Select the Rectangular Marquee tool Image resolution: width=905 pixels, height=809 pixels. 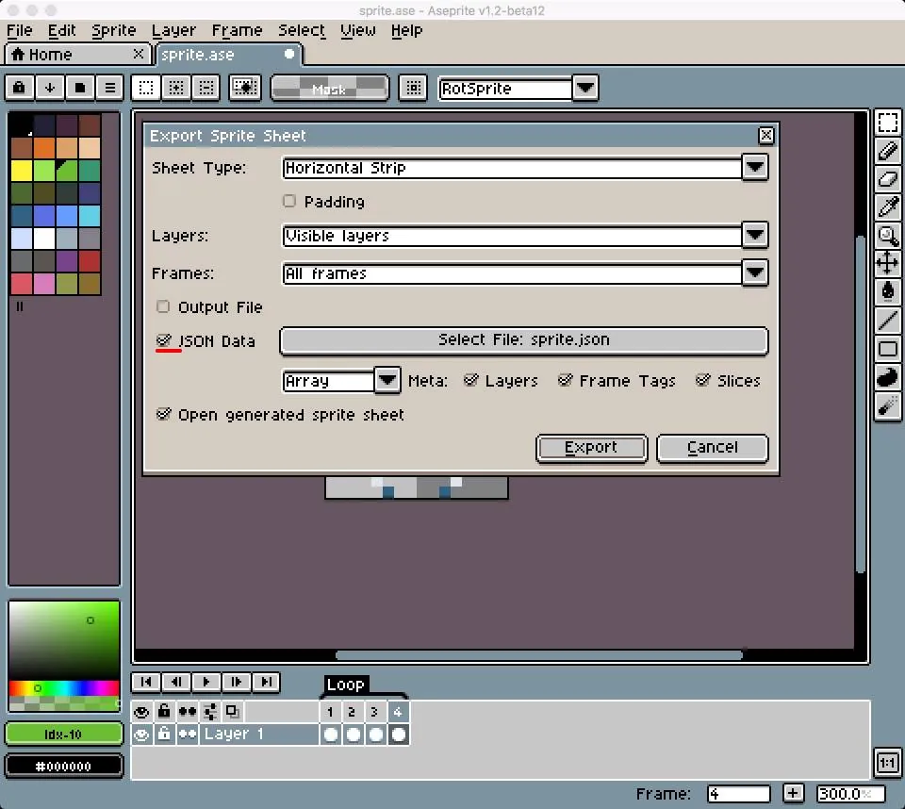(x=888, y=123)
